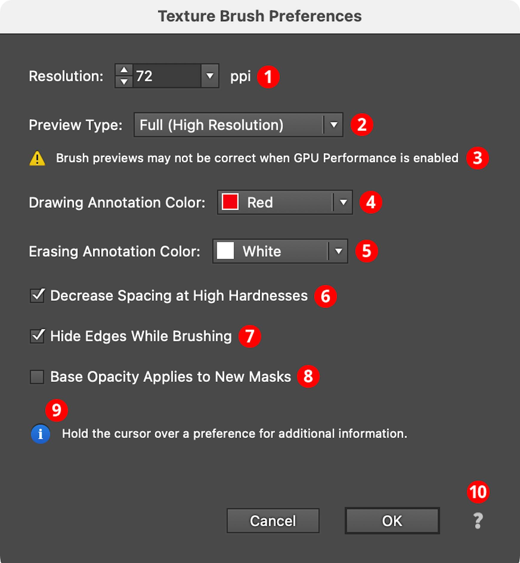Confirm preferences with the OK button

[392, 521]
